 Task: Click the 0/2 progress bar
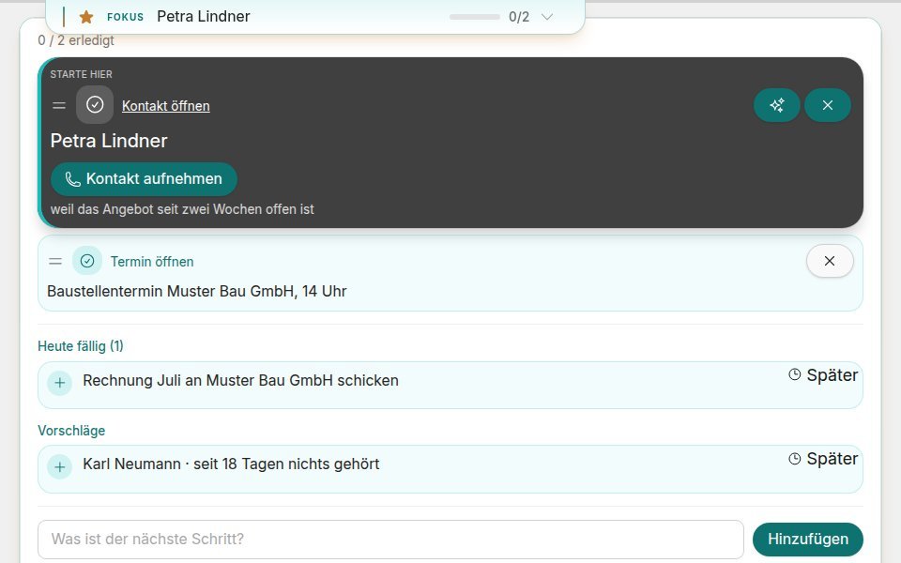point(475,17)
